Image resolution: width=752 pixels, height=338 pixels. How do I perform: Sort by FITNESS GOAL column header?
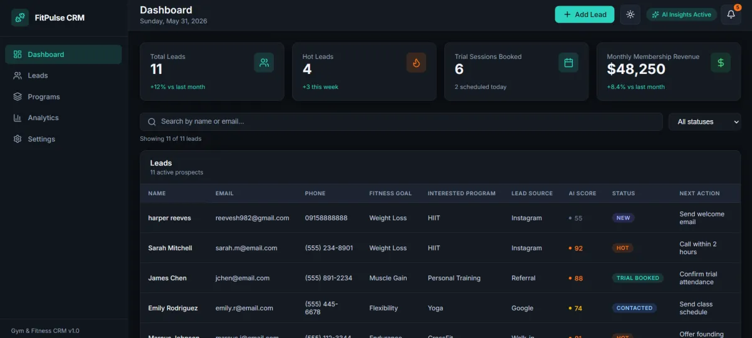pos(390,193)
